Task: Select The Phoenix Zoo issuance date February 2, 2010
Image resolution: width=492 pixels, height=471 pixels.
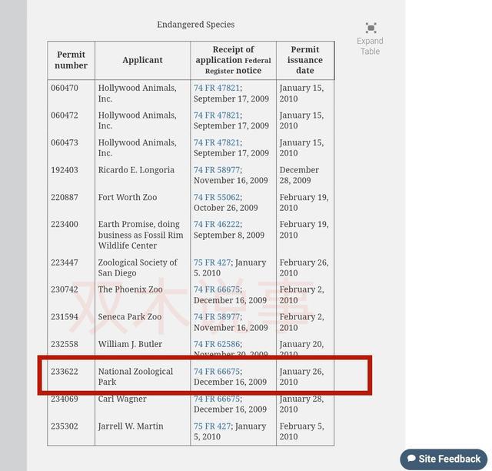Action: [302, 295]
